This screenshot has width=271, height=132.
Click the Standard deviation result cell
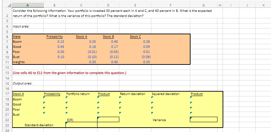coord(81,125)
